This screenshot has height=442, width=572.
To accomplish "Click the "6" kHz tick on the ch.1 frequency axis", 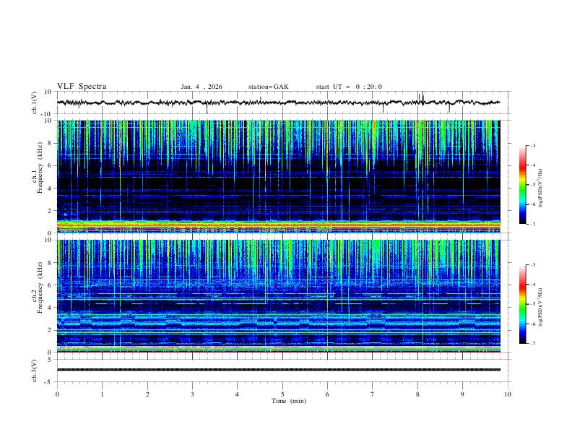I will pyautogui.click(x=51, y=165).
